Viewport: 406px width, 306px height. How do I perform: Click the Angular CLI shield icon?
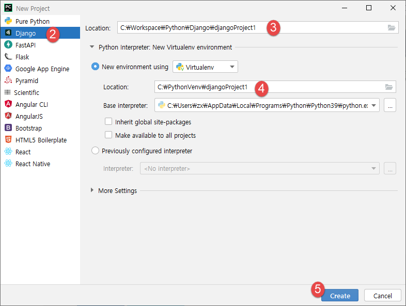[8, 104]
